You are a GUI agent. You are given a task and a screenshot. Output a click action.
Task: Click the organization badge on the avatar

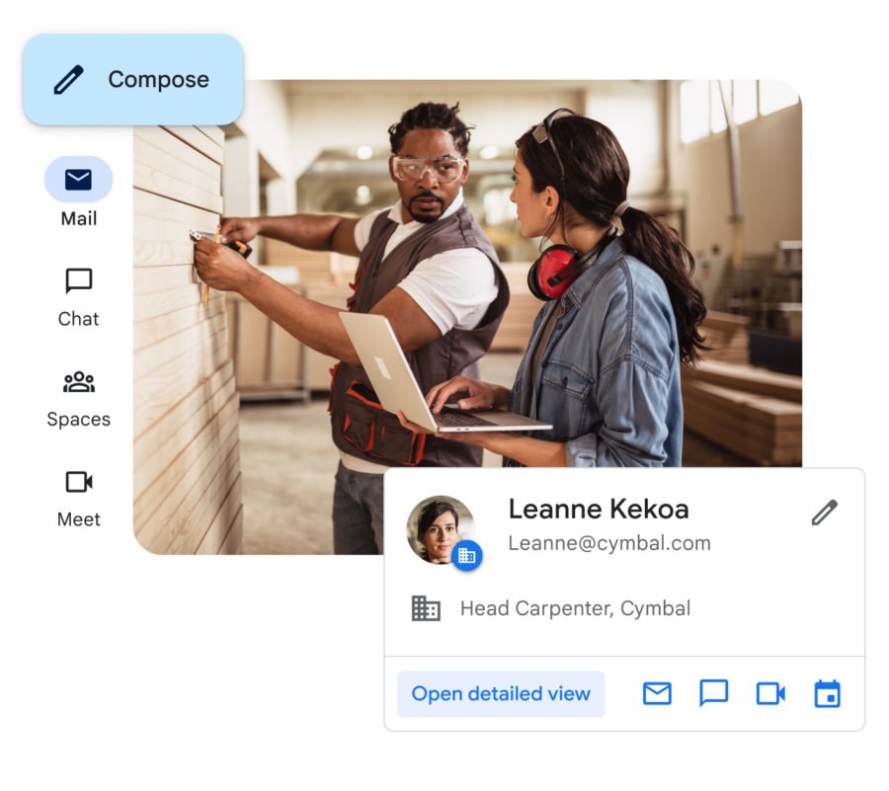[x=466, y=556]
